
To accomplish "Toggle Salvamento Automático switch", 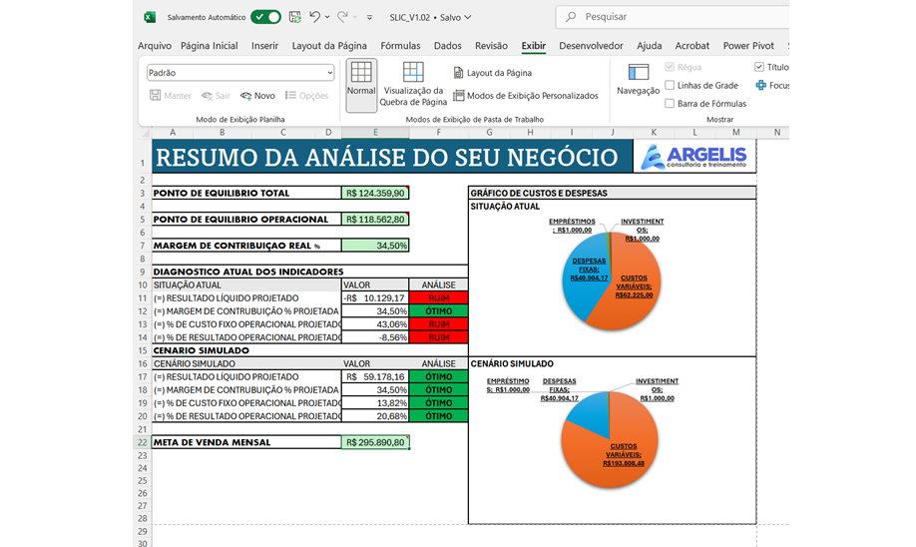I will (265, 17).
